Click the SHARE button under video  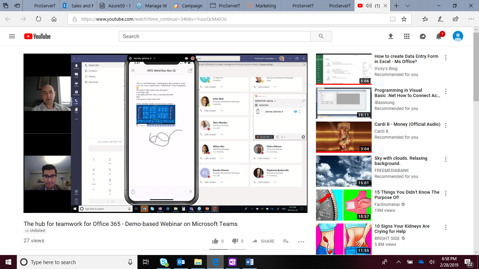pos(263,241)
